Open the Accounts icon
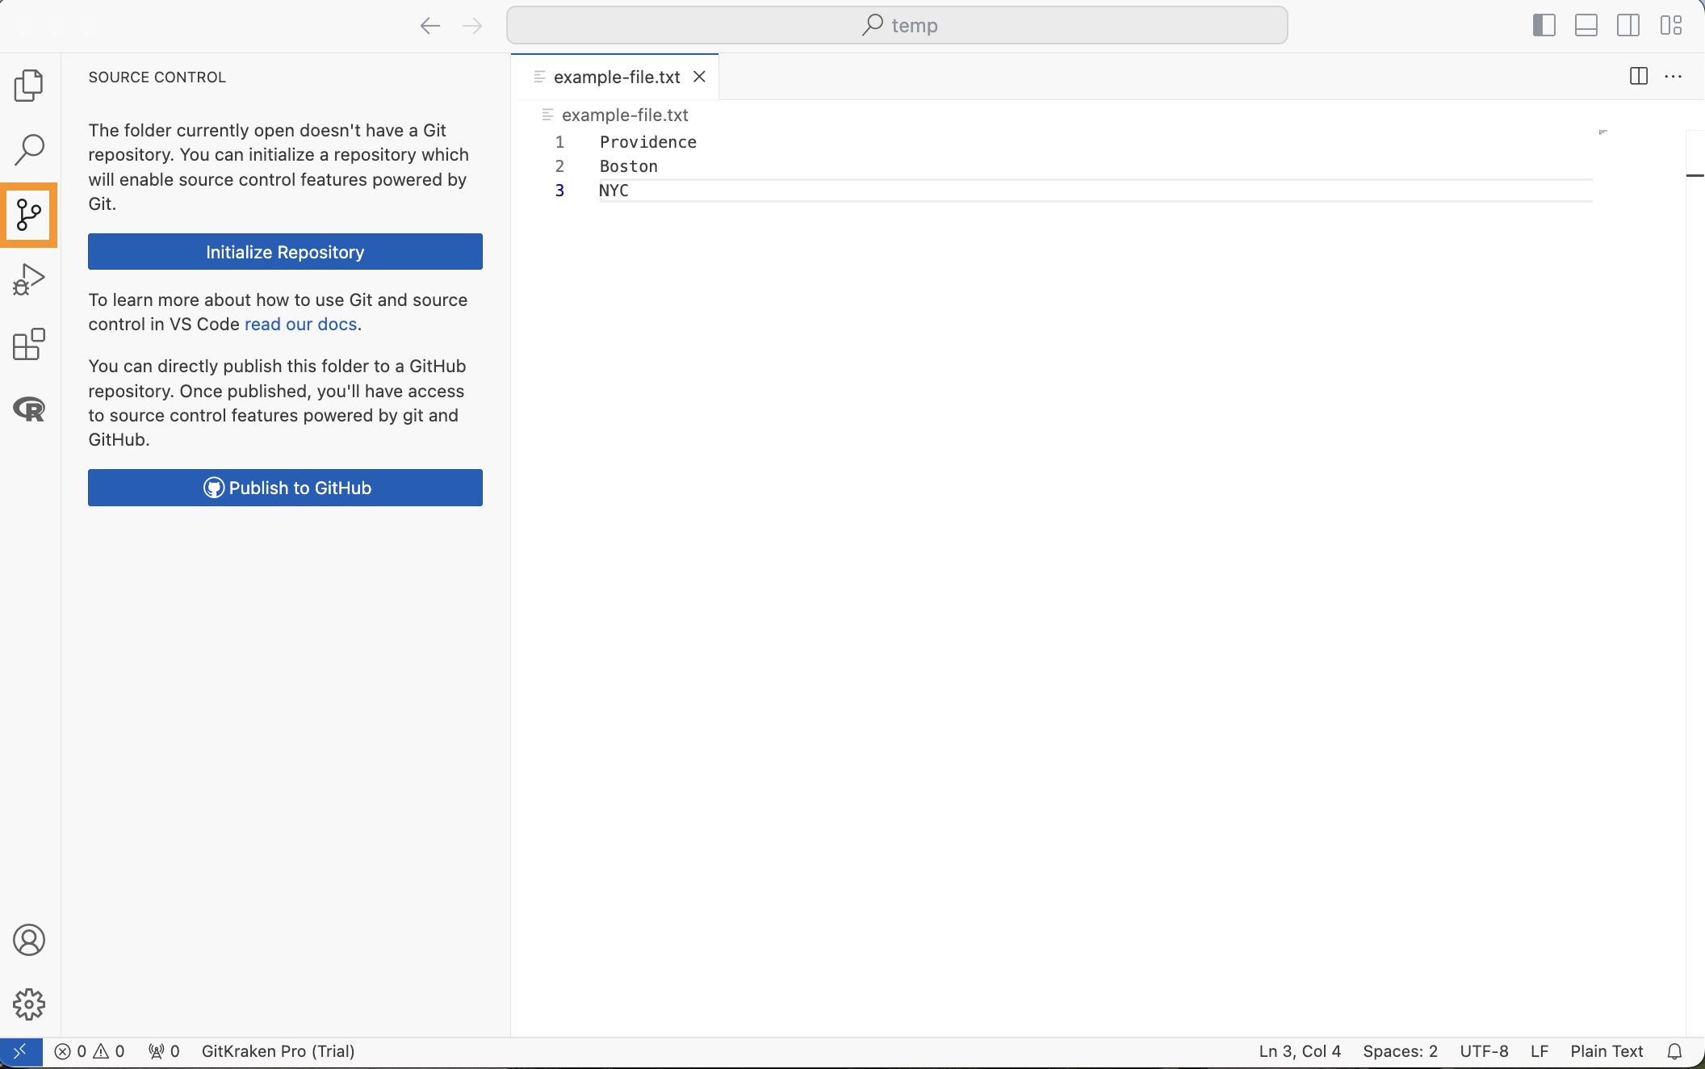Viewport: 1705px width, 1069px height. (x=29, y=940)
